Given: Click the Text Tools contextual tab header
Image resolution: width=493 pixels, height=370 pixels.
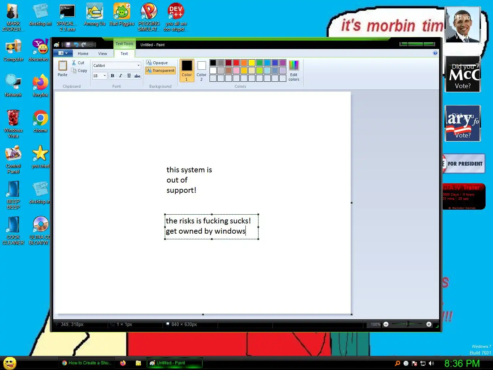Looking at the screenshot, I should point(125,44).
